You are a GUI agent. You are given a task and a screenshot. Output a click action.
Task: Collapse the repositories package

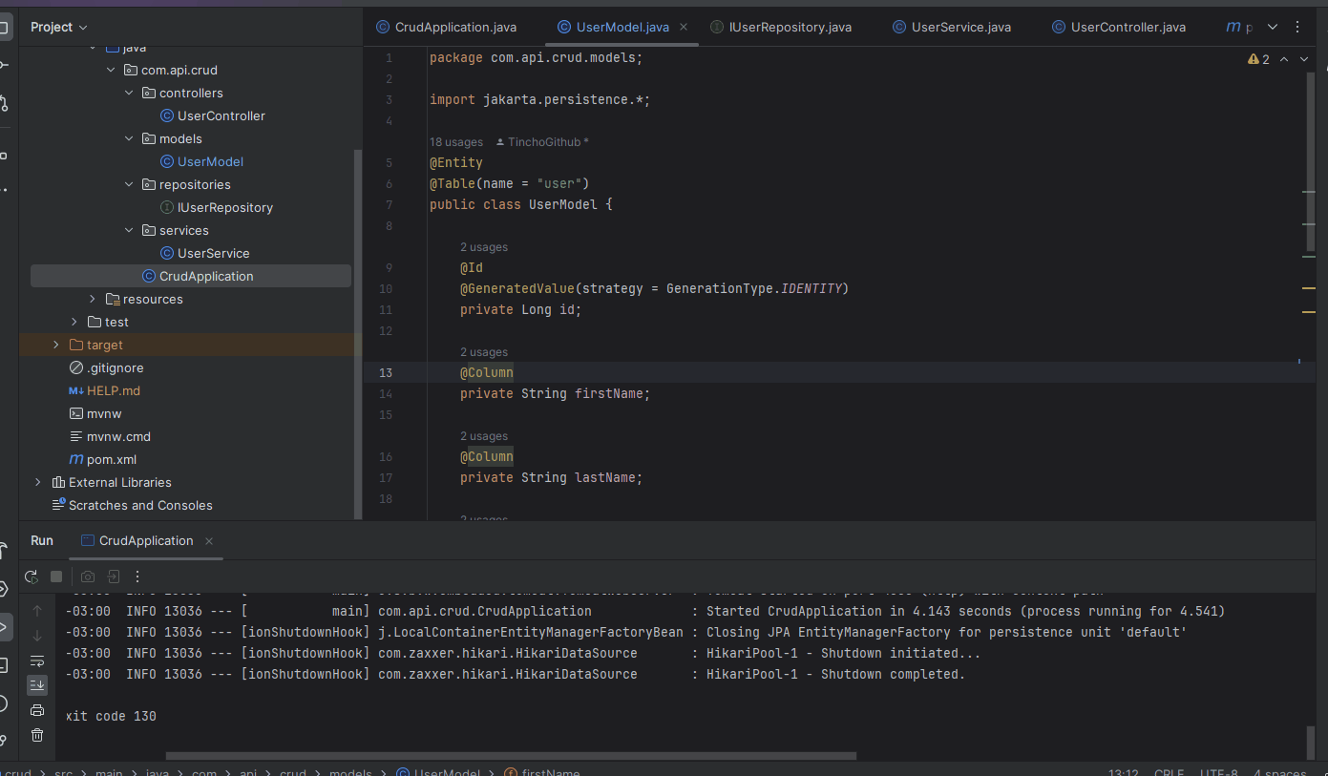(x=129, y=184)
